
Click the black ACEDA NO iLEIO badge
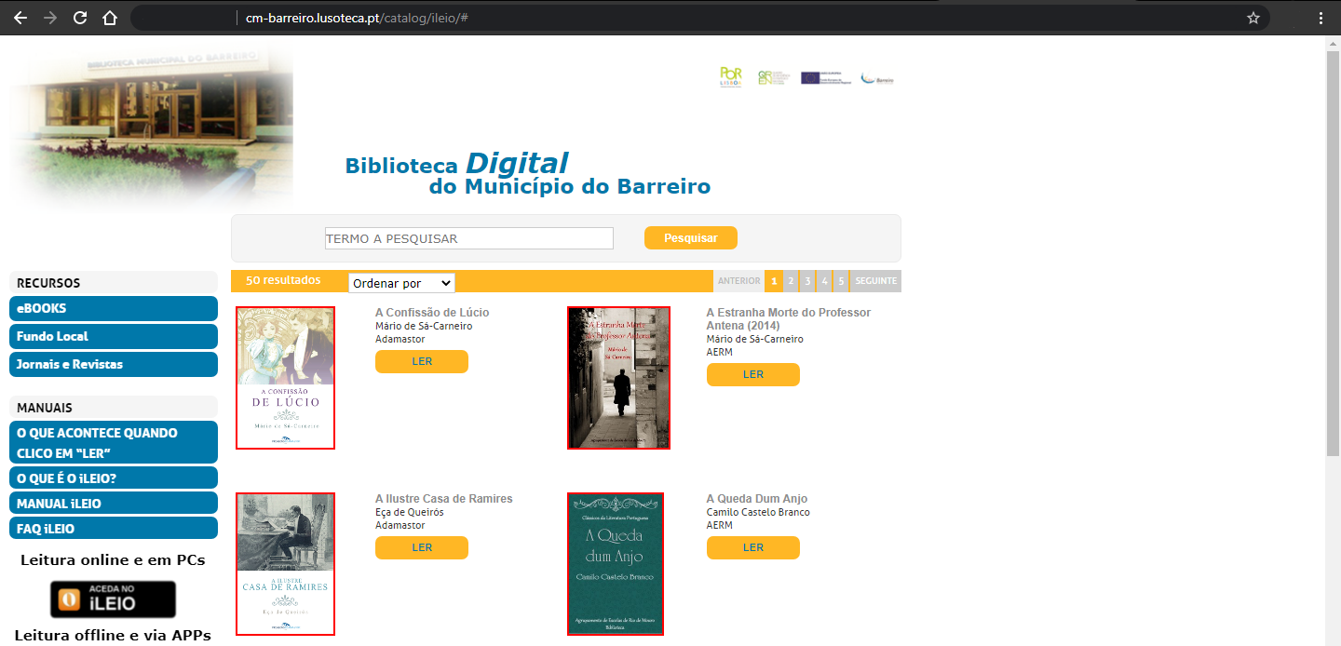tap(113, 599)
